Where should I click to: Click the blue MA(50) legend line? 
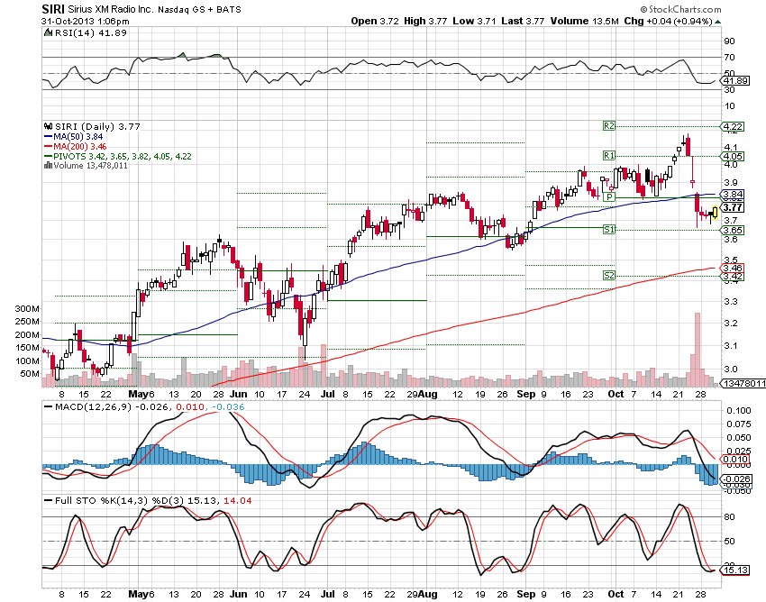pyautogui.click(x=48, y=137)
